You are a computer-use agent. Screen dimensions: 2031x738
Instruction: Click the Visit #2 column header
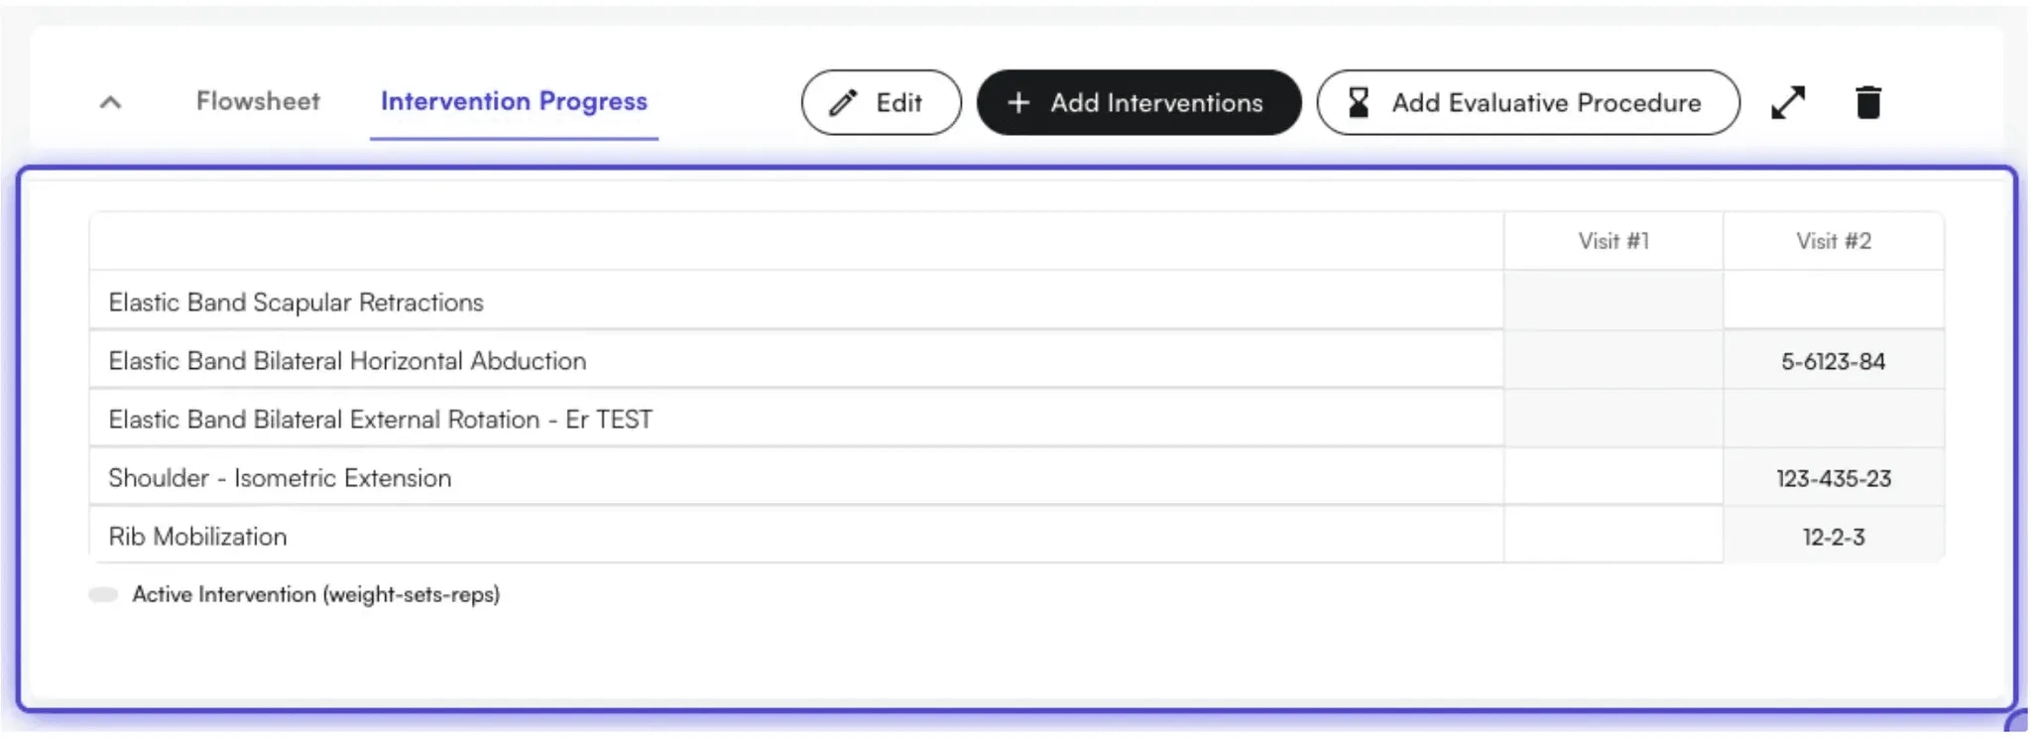point(1833,240)
